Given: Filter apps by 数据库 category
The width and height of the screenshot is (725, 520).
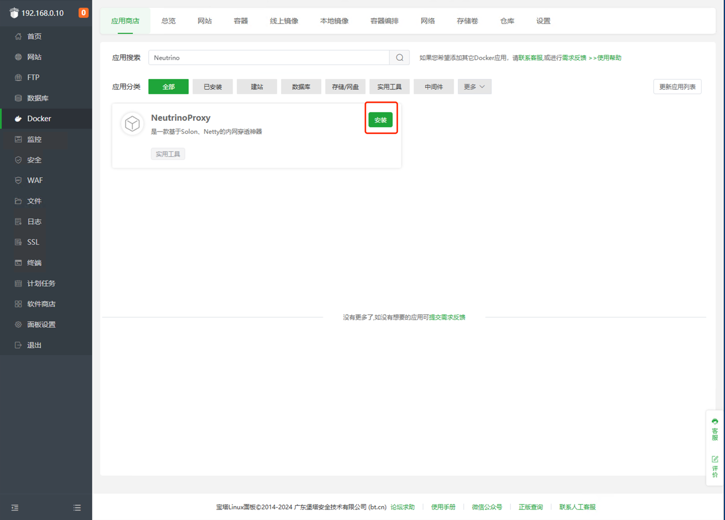Looking at the screenshot, I should click(x=301, y=87).
